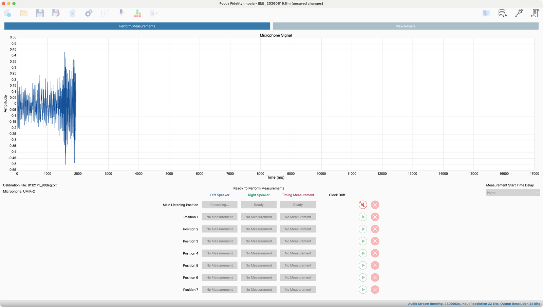Click Position 1 Left Speaker No Measurement field
This screenshot has height=307, width=543.
click(x=220, y=217)
